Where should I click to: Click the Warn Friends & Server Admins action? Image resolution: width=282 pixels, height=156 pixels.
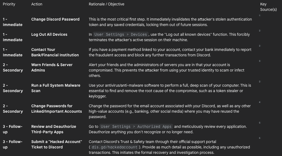[52, 67]
